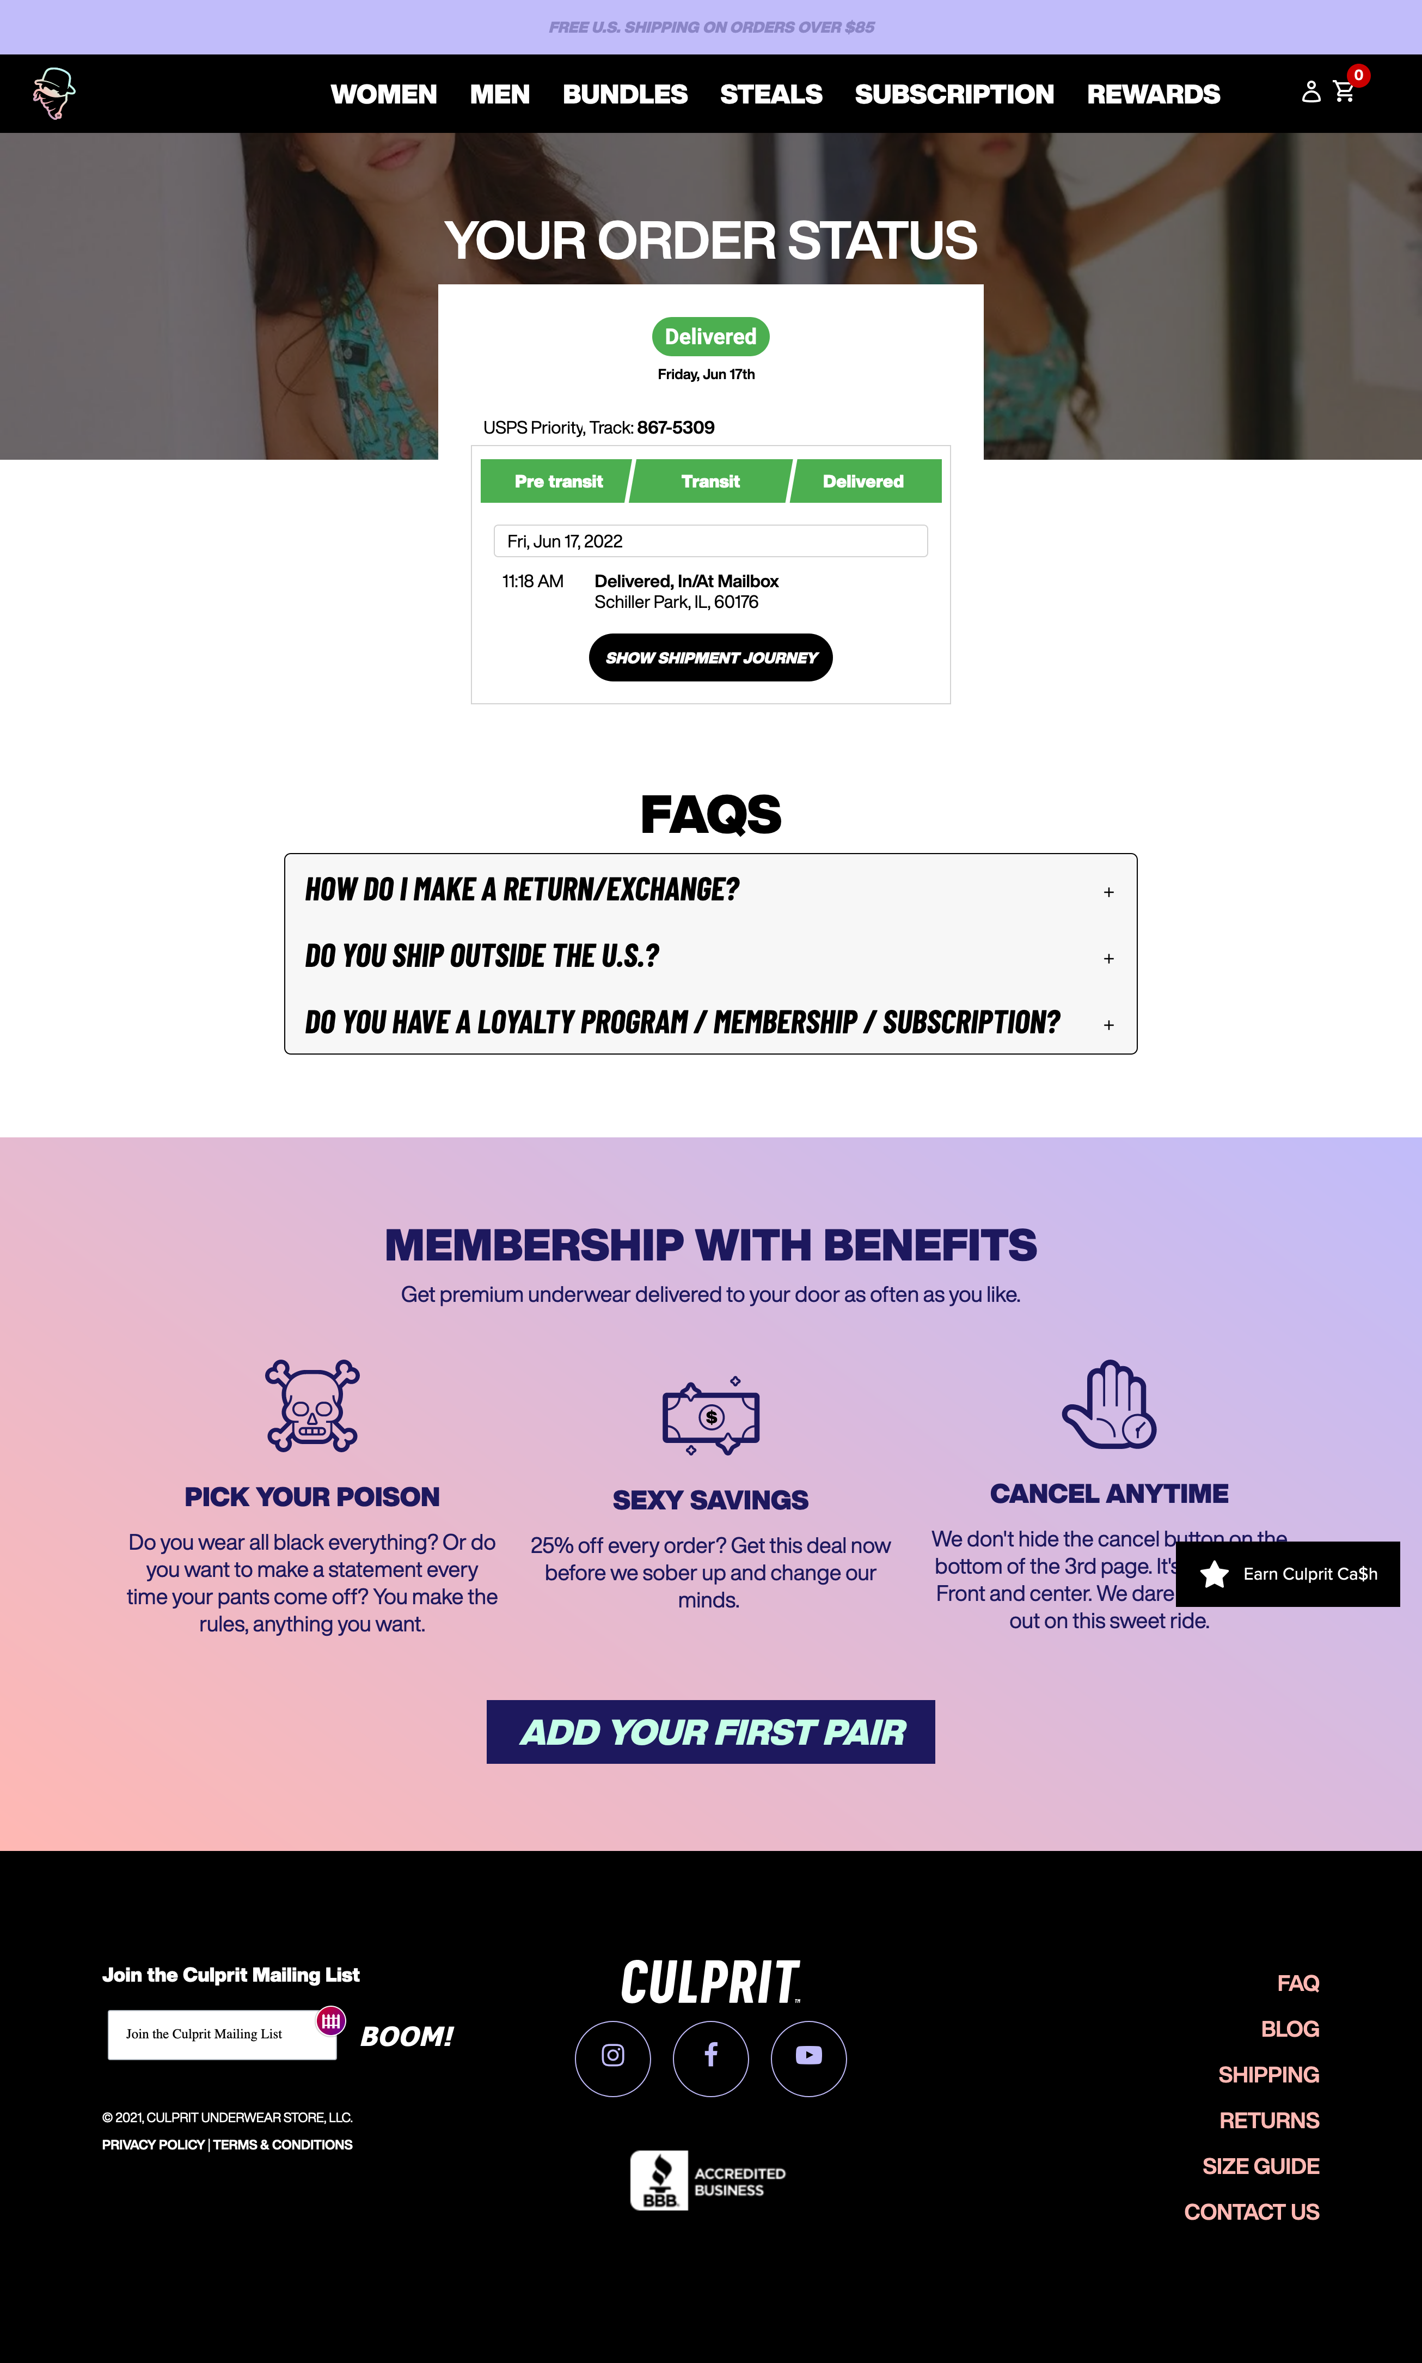Click the ADD YOUR FIRST PAIR button
This screenshot has height=2363, width=1422.
click(710, 1730)
